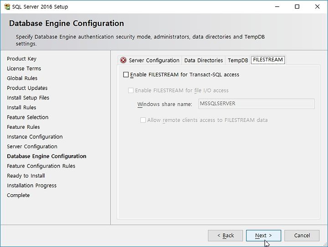The image size is (328, 247).
Task: Close the SQL Server 2016 Setup window
Action: point(317,7)
